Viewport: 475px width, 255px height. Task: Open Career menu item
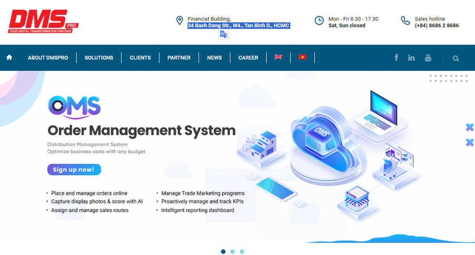coord(248,57)
